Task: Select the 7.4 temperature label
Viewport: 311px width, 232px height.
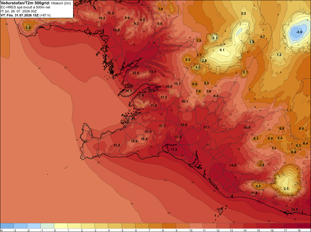Action: coord(198,91)
